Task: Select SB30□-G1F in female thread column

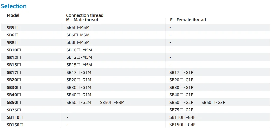Action: (x=181, y=88)
